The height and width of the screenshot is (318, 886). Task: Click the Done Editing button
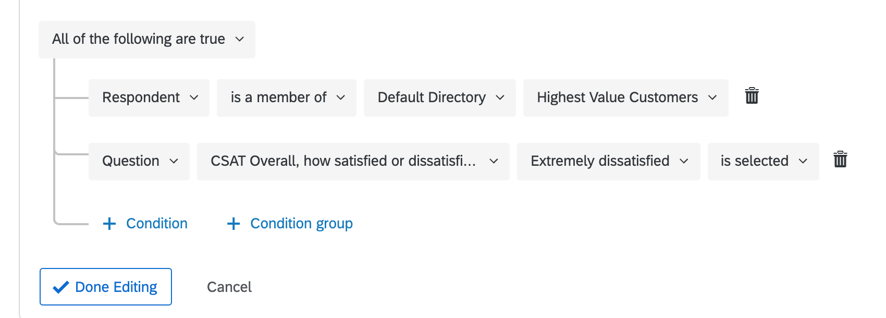106,287
